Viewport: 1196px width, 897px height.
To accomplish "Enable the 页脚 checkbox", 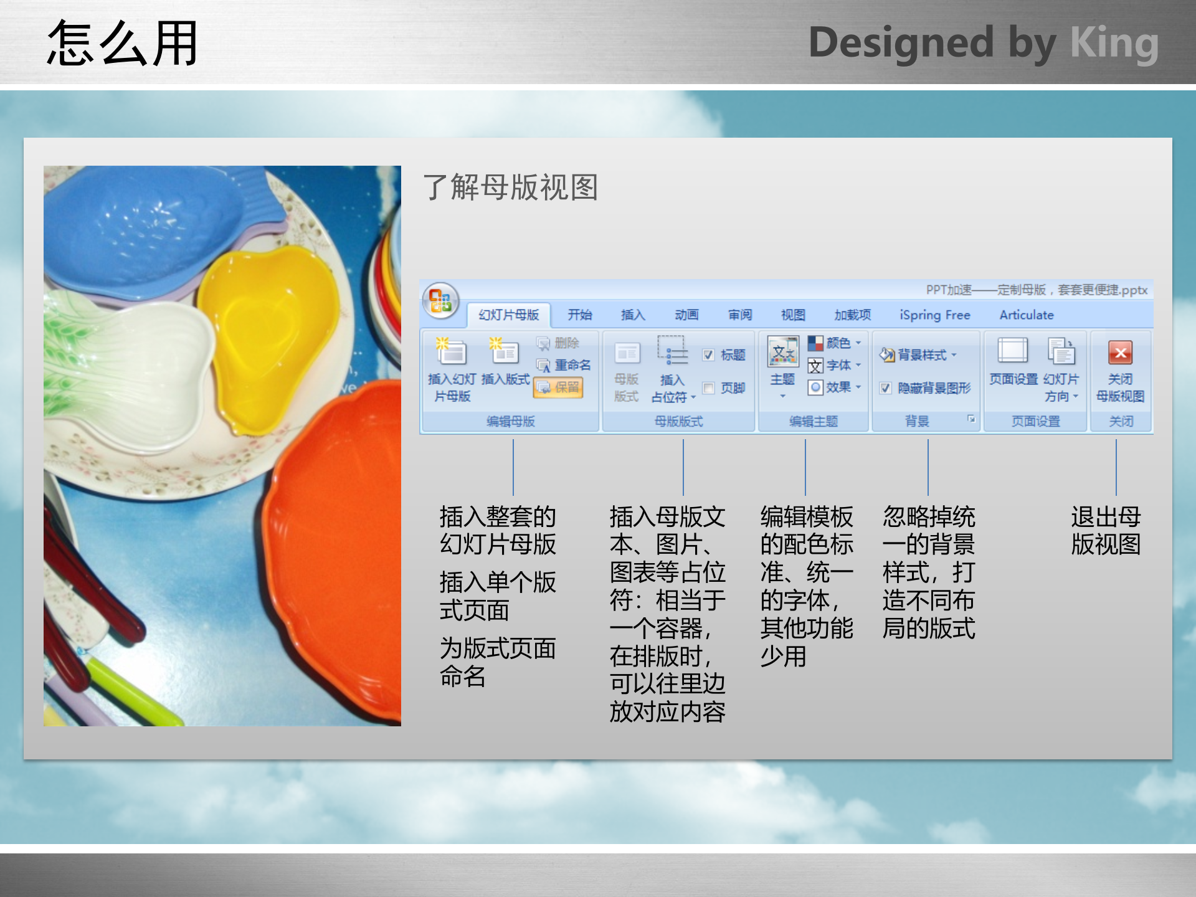I will click(707, 389).
